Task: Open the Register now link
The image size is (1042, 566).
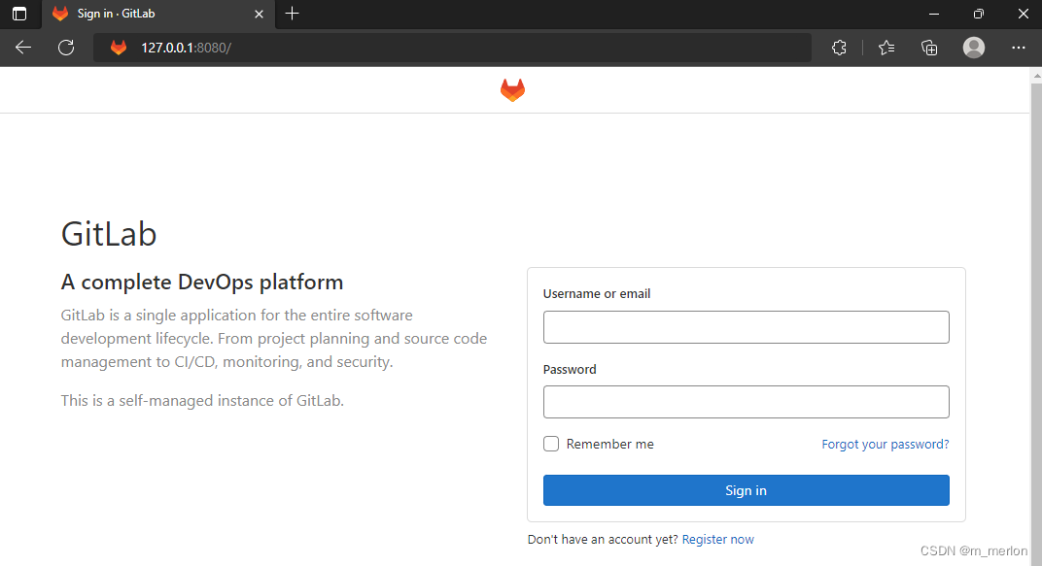Action: (717, 540)
